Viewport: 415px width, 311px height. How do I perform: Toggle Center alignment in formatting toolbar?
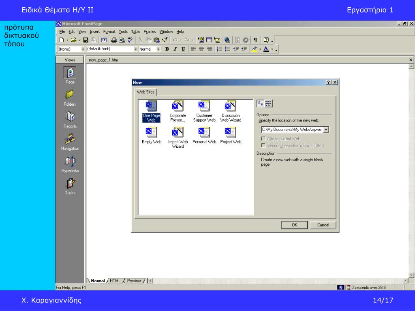201,49
